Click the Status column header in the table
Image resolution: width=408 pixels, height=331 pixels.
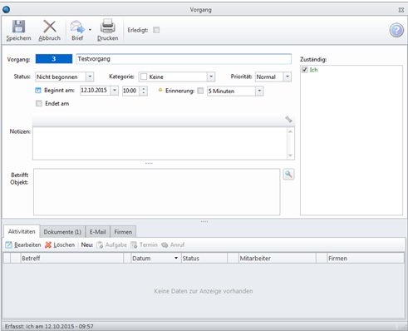(x=204, y=259)
